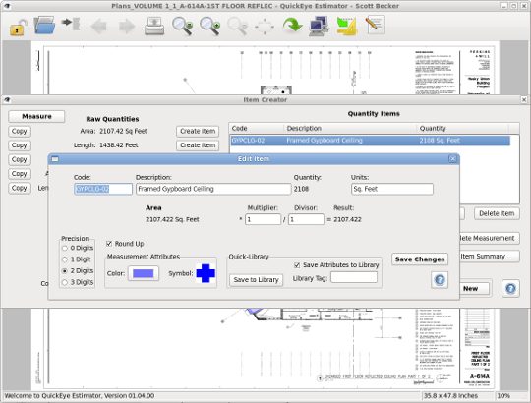Click Create Item for Area
The width and height of the screenshot is (531, 403).
[x=198, y=131]
